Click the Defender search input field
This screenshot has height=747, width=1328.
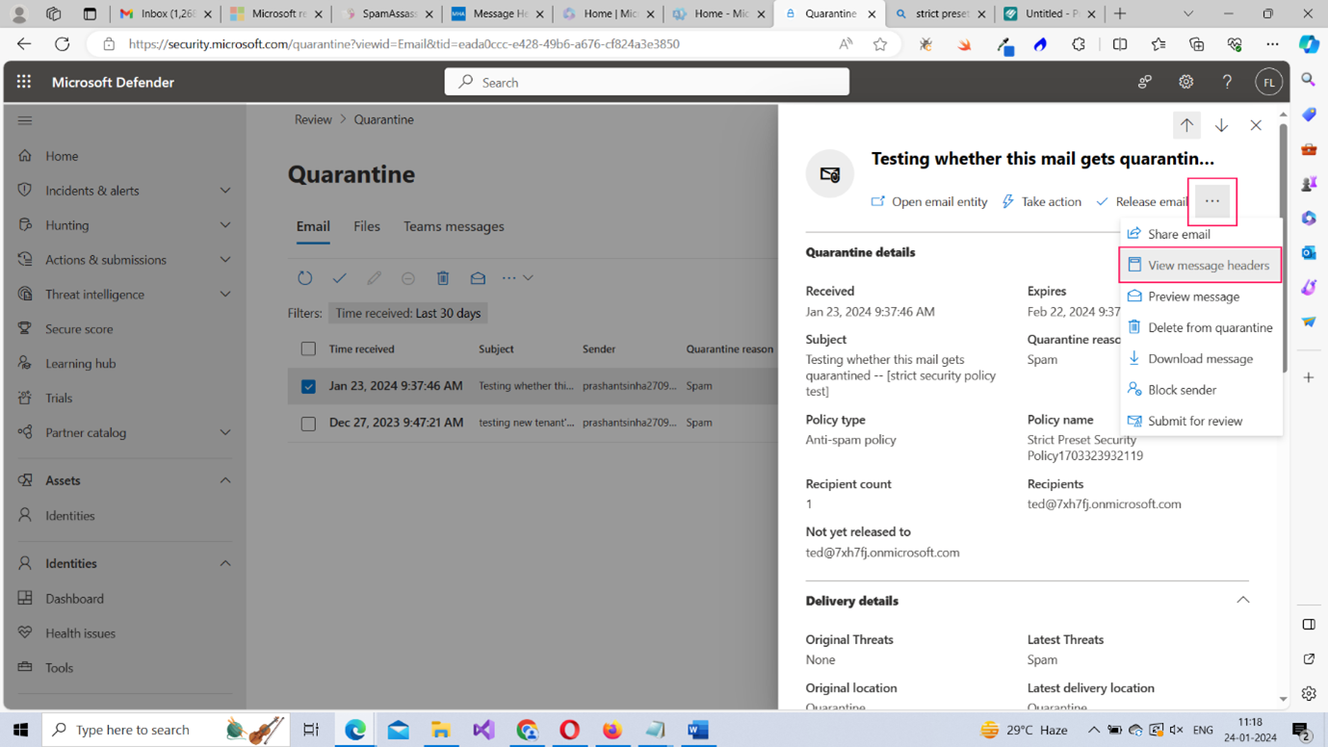(647, 83)
